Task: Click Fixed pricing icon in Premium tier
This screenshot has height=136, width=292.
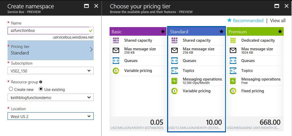Action: [233, 91]
